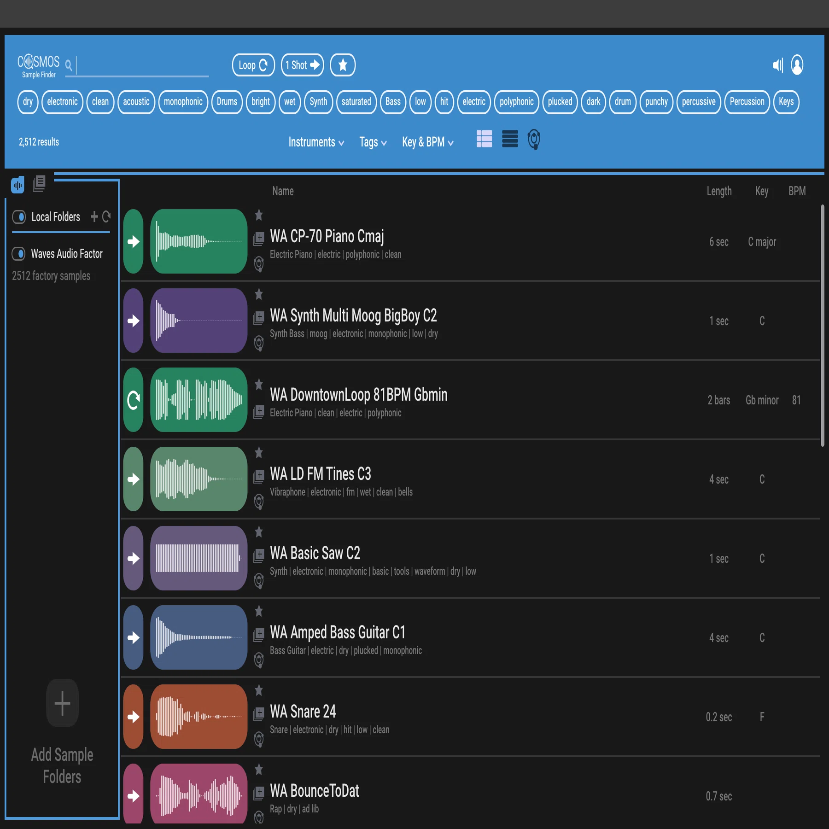
Task: Filter by the Bass tag
Action: point(393,102)
